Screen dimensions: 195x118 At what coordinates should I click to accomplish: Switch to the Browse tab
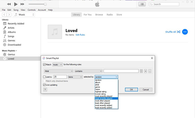click(99, 15)
